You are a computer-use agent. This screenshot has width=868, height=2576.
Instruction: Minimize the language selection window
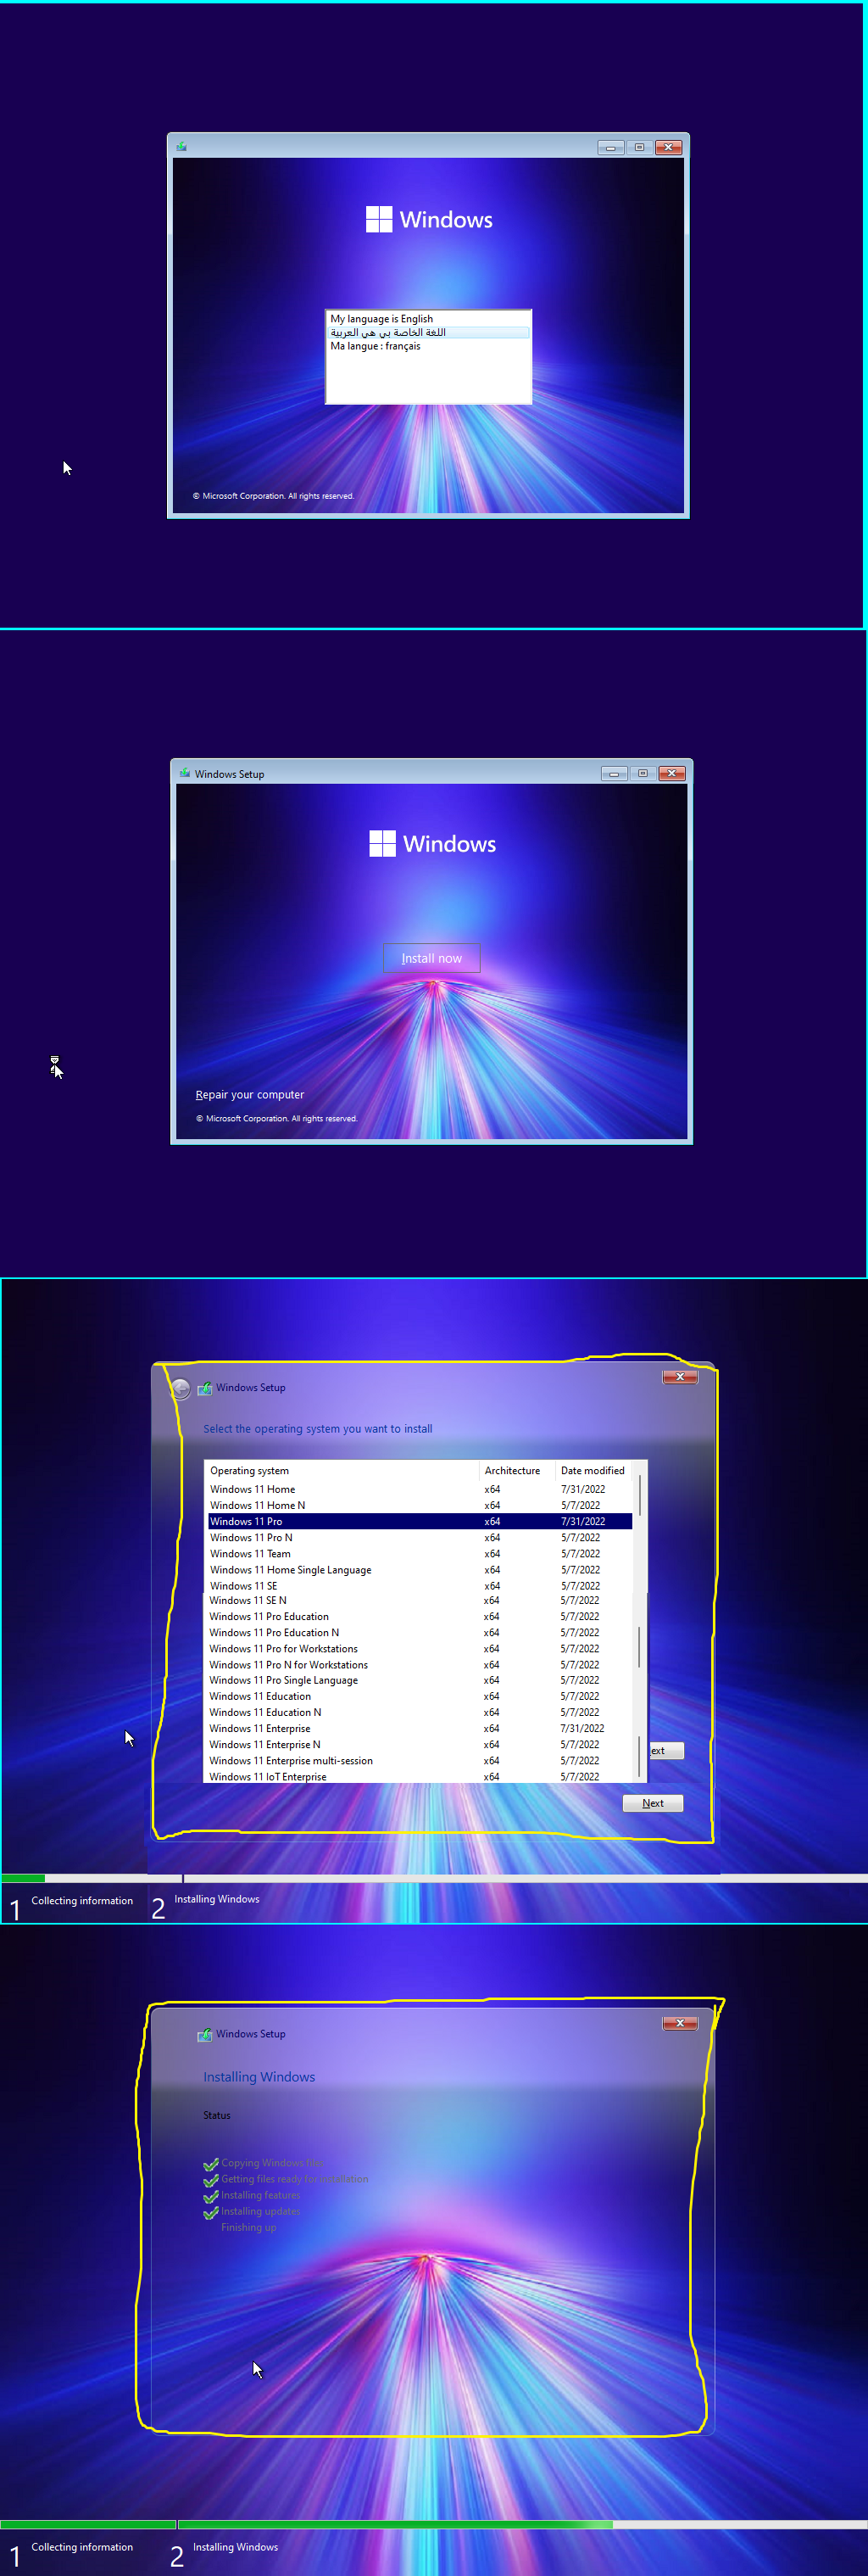610,148
